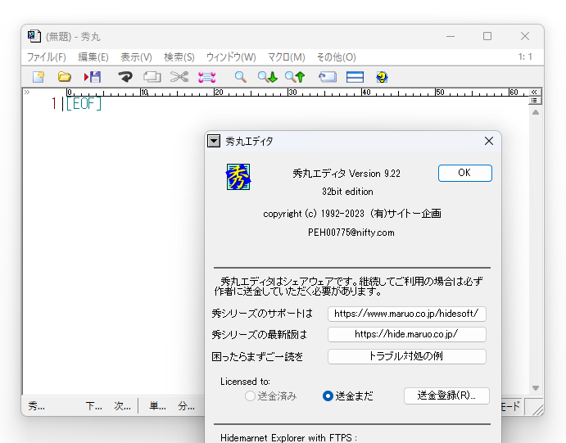Find next with magnifier down-arrow icon
The height and width of the screenshot is (443, 566).
[x=268, y=77]
